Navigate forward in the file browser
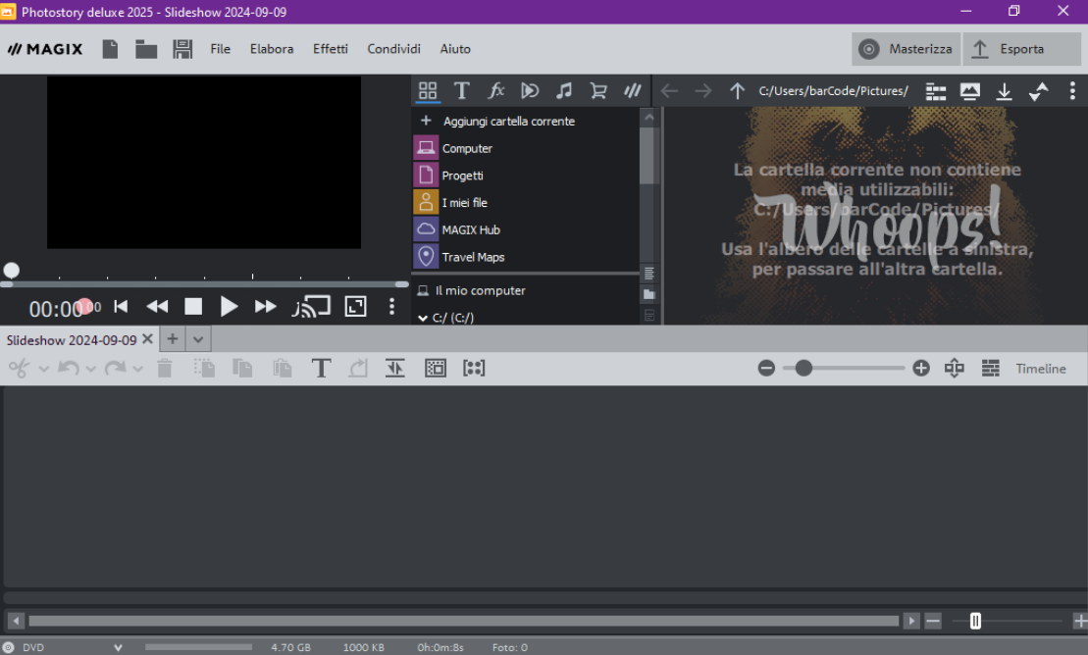 (702, 91)
